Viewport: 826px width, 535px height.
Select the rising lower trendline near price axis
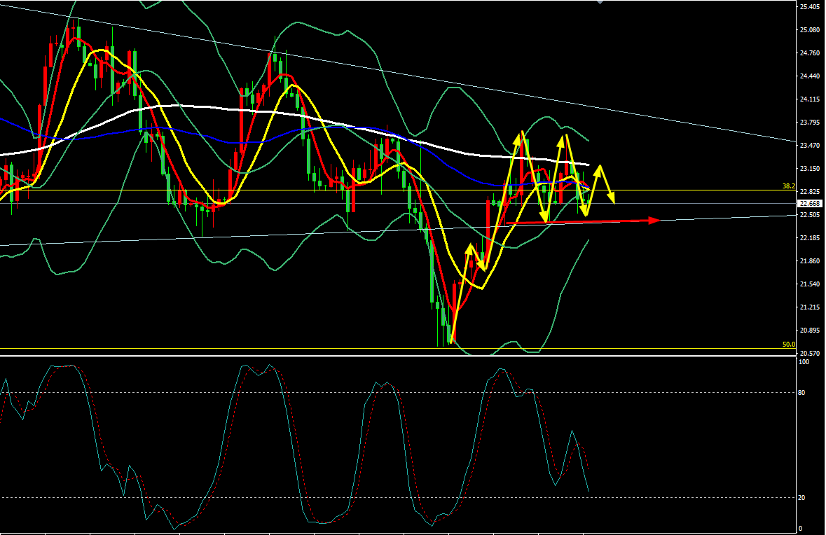coord(785,216)
